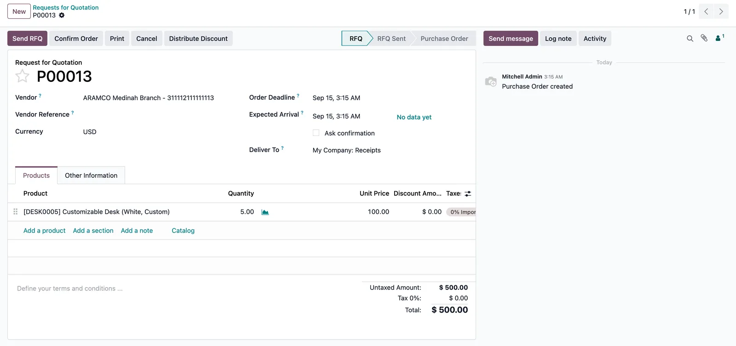The image size is (736, 346).
Task: Open attachments using the paperclip icon
Action: click(x=704, y=38)
